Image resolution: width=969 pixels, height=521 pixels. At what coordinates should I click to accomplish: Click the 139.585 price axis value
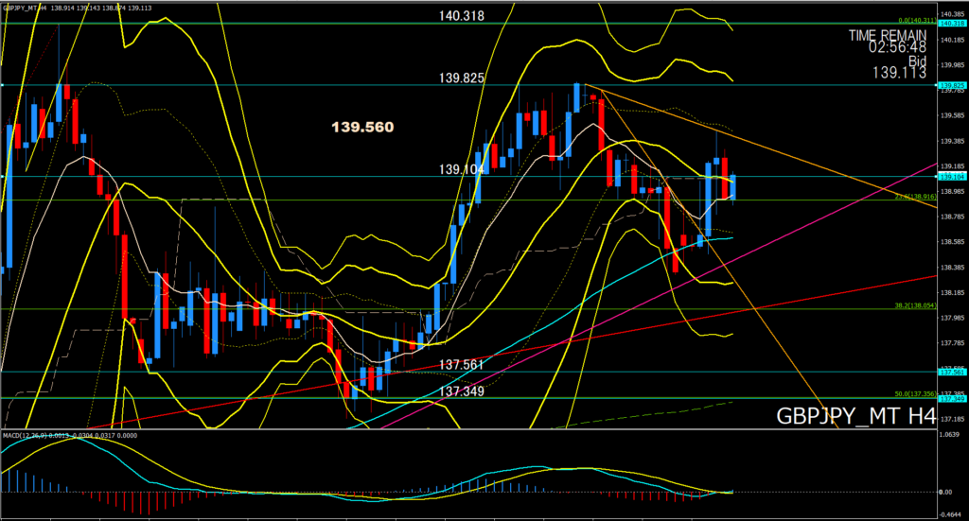(x=953, y=115)
